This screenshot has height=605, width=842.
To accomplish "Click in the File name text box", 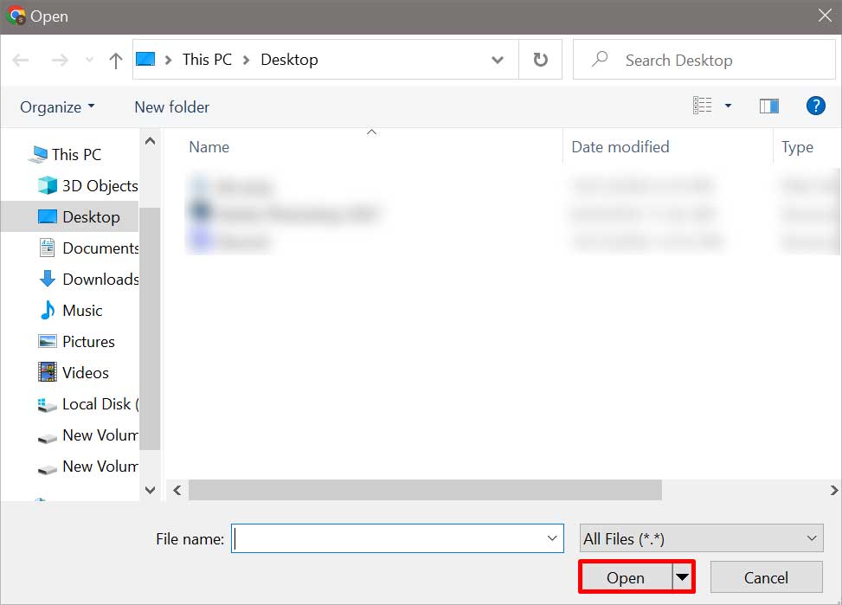I will 397,538.
